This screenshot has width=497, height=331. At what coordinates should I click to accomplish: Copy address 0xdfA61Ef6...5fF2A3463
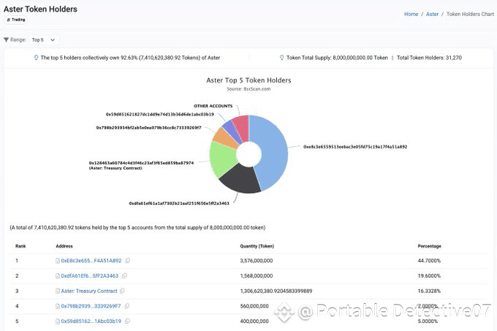point(124,275)
